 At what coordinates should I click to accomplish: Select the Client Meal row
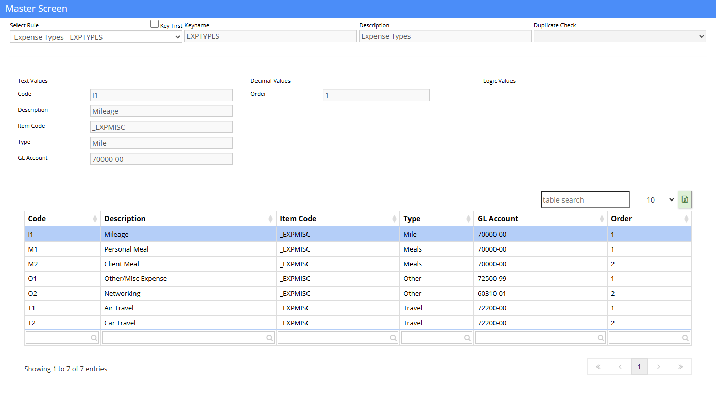click(x=358, y=264)
